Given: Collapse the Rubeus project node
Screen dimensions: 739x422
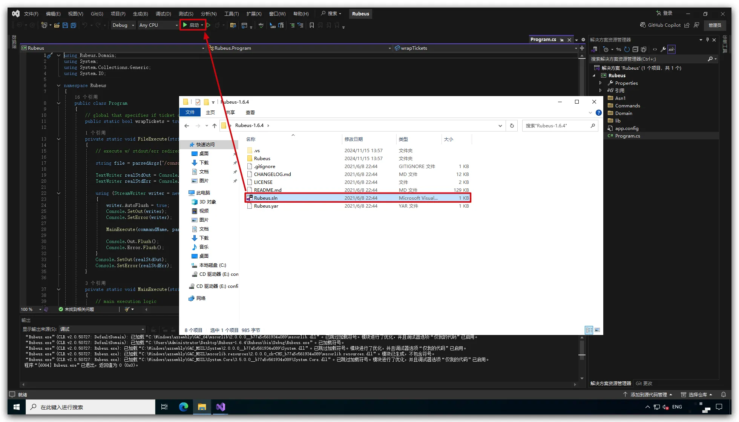Looking at the screenshot, I should coord(594,75).
